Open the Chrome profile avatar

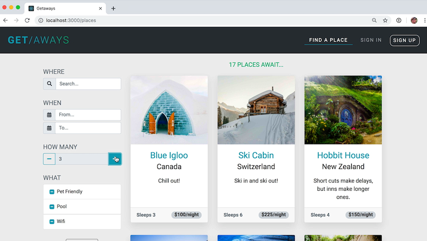414,20
